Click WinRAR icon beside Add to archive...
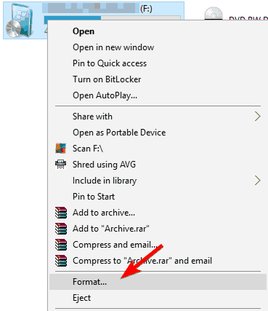268x311 pixels. pyautogui.click(x=61, y=213)
